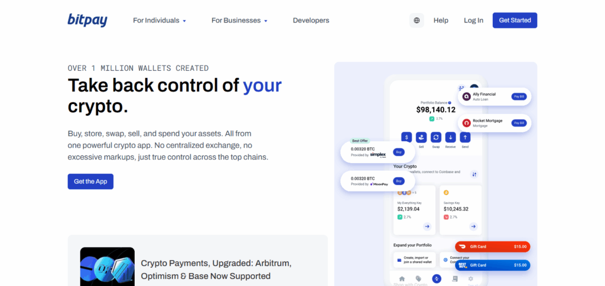Click Create, import or join a shared wallet
The height and width of the screenshot is (286, 605).
pos(414,260)
